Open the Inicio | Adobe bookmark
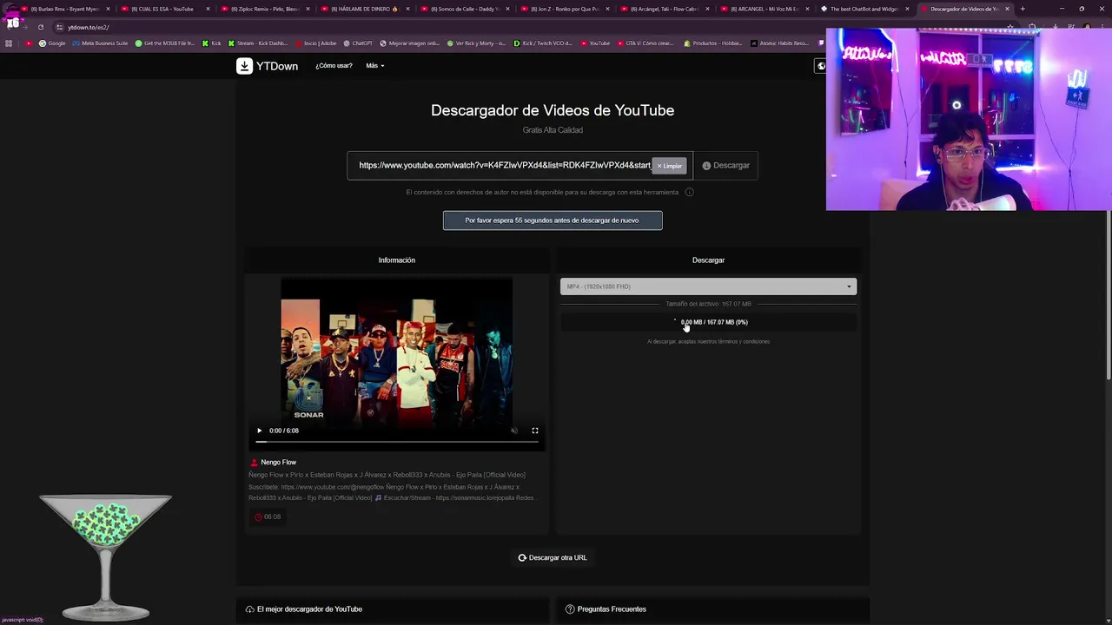The image size is (1112, 625). coord(316,43)
